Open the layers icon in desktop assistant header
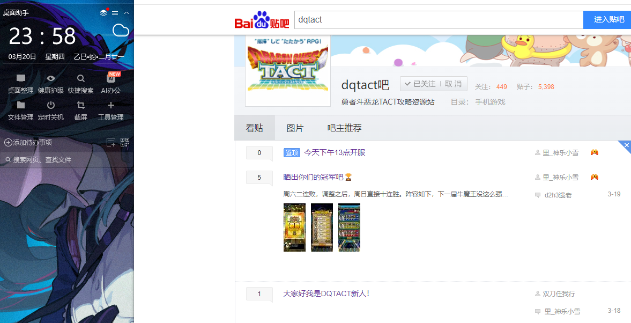Image resolution: width=631 pixels, height=323 pixels. 104,13
